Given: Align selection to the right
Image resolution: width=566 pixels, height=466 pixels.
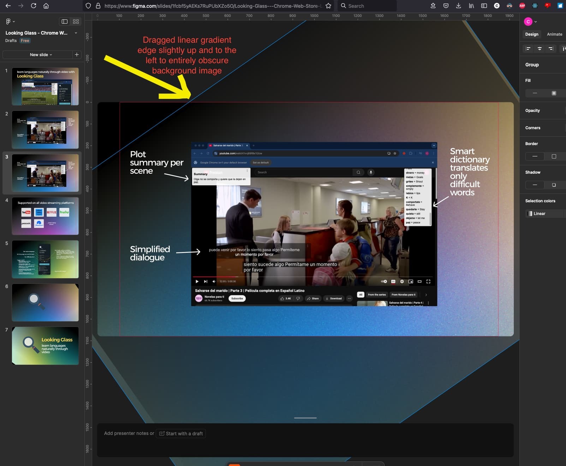Looking at the screenshot, I should [551, 49].
